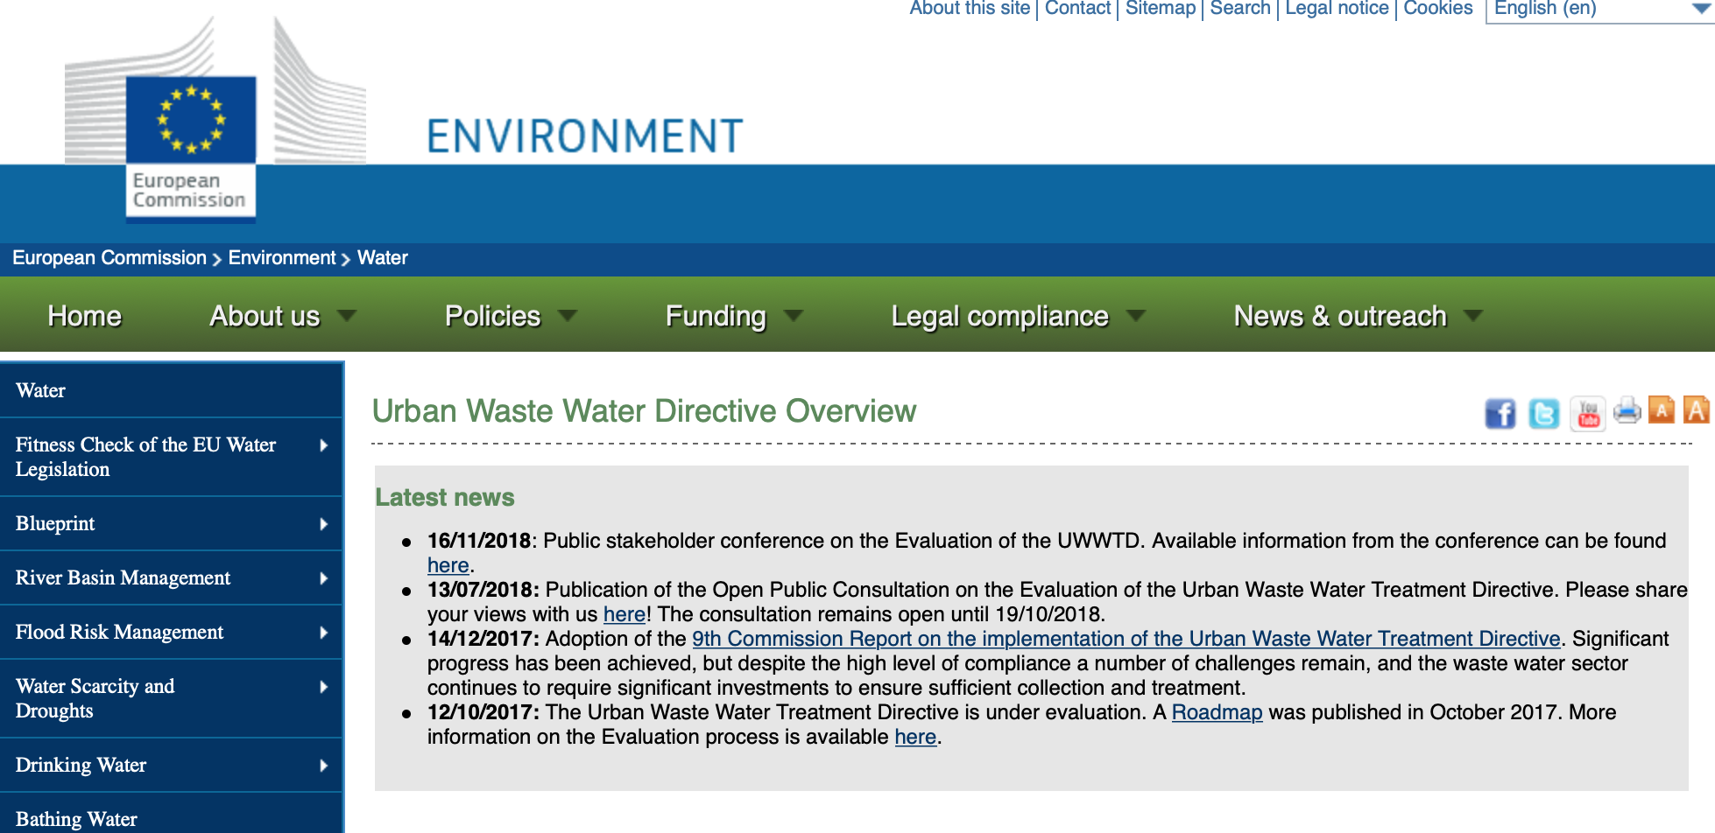
Task: Select River Basin Management in sidebar
Action: coord(171,577)
